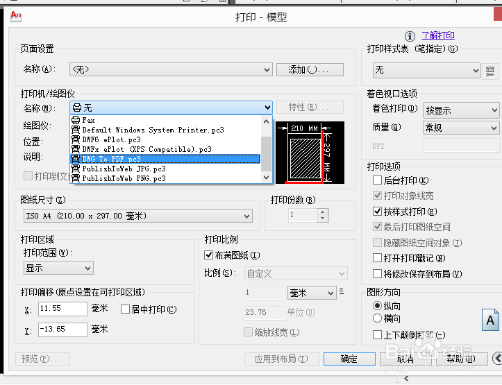Image resolution: width=502 pixels, height=385 pixels.
Task: Click the DPI input field
Action: coord(461,146)
